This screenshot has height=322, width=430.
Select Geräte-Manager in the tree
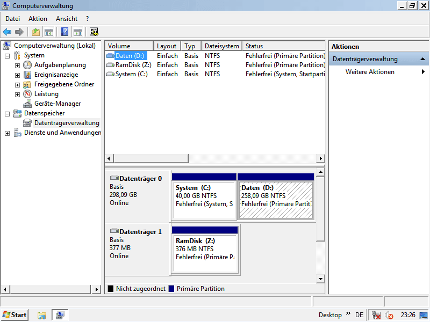click(58, 104)
